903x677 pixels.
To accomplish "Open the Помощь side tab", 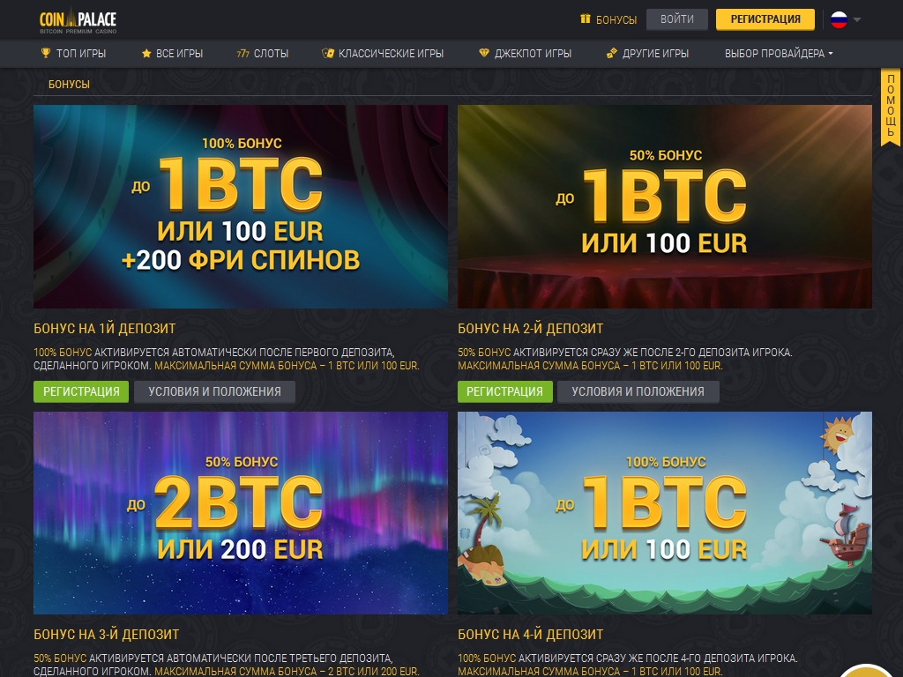I will coord(891,107).
